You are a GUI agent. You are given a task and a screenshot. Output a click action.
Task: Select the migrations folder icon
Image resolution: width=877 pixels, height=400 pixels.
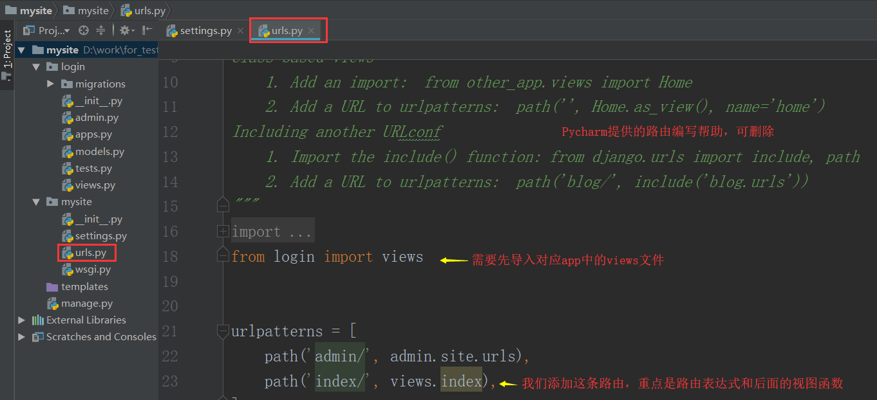(66, 84)
